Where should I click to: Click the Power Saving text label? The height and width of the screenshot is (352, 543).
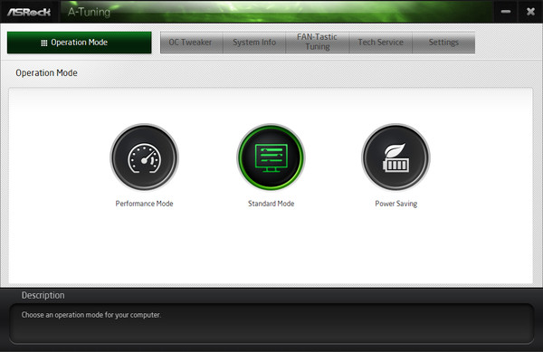pyautogui.click(x=396, y=204)
